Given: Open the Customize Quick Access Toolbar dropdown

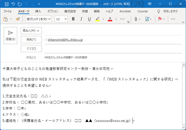Looking at the screenshot, I should [x=39, y=4].
